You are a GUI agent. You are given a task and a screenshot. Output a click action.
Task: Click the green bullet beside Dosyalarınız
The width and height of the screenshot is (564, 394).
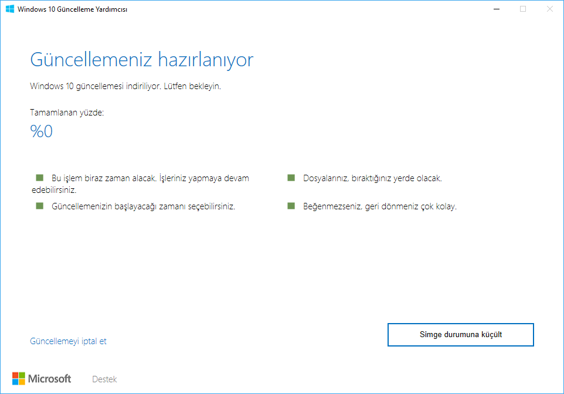coord(291,178)
